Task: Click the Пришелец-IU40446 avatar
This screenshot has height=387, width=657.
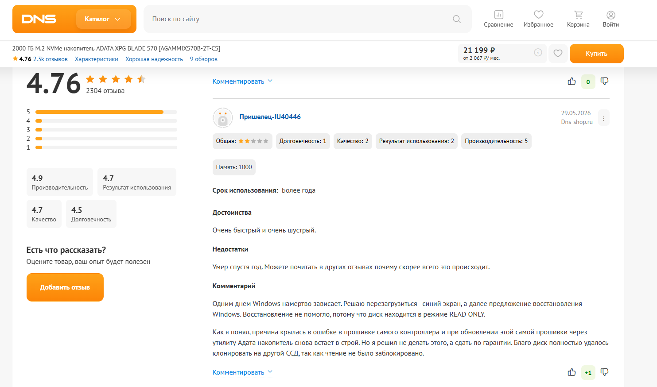Action: click(x=223, y=118)
